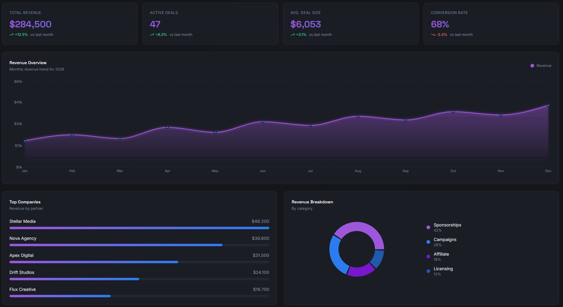
Task: Select the June data point on the revenue chart
Action: [262, 122]
